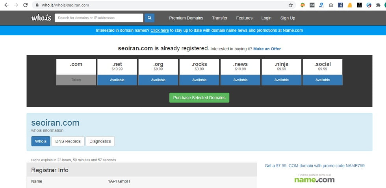Open the blue S swirl extension icon

369,5
